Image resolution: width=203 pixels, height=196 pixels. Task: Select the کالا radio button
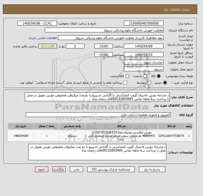(159, 76)
